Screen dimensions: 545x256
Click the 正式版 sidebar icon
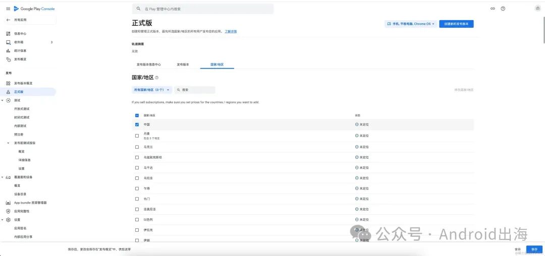(x=9, y=92)
